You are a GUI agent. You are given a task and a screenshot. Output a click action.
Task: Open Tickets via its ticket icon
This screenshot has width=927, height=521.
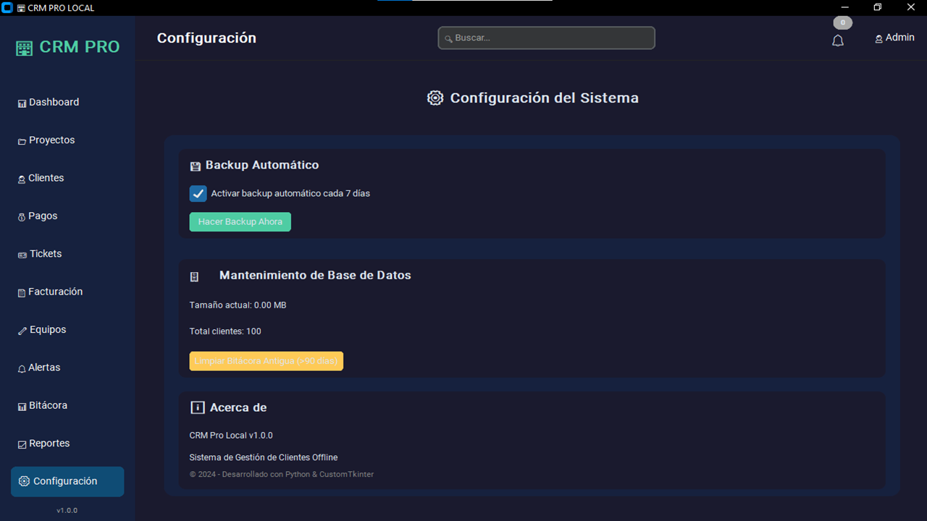pyautogui.click(x=21, y=254)
